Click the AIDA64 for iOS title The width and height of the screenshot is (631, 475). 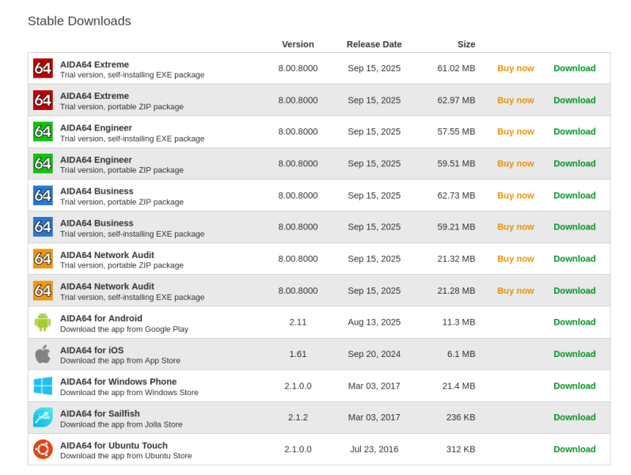click(92, 350)
